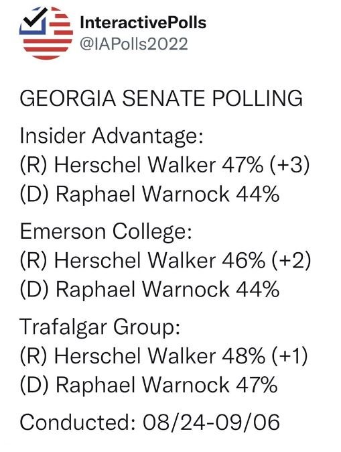The height and width of the screenshot is (452, 341).
Task: Open the InteractivePolls profile avatar
Action: click(46, 33)
